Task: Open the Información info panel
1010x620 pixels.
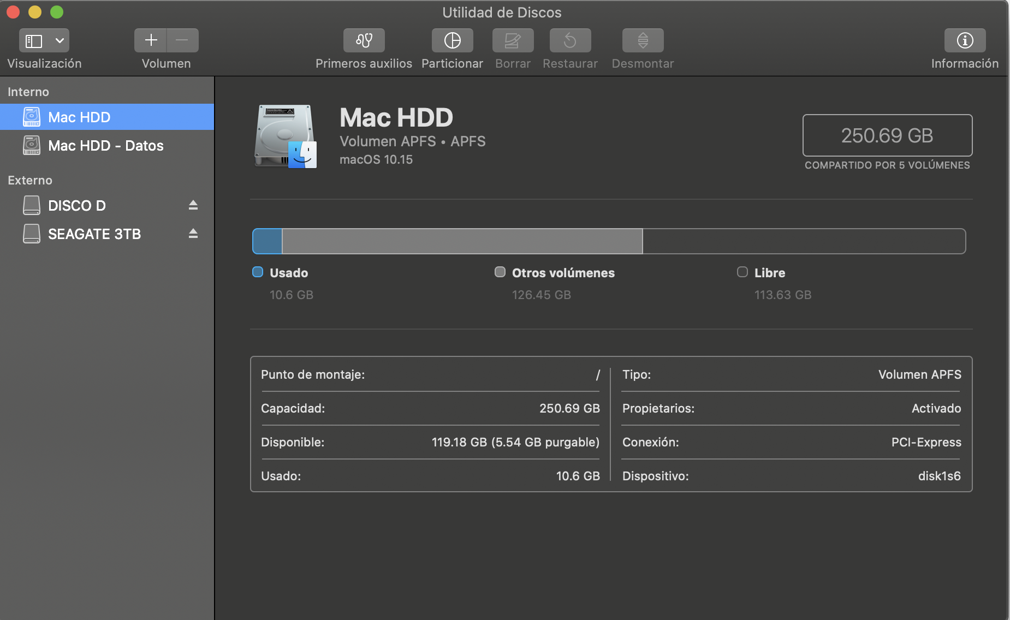Action: (x=965, y=40)
